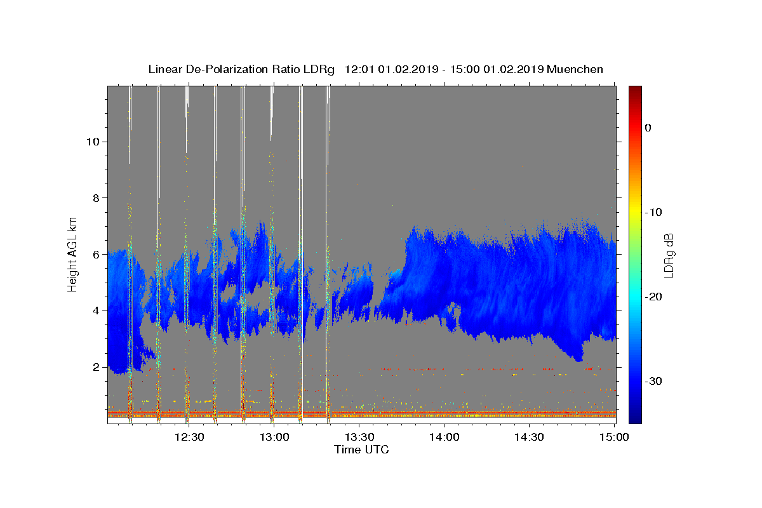Click the '13:30' time tick label
Viewport: 762px width, 508px height.
[359, 437]
